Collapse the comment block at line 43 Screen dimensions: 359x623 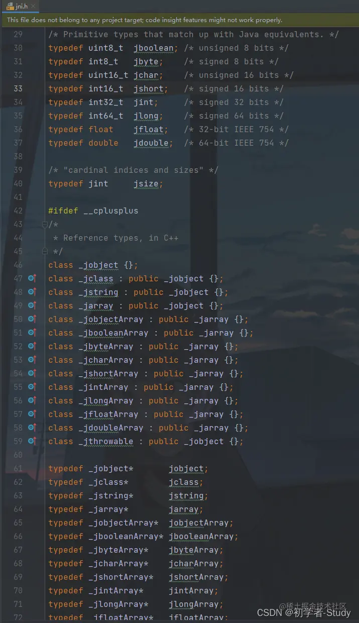45,224
